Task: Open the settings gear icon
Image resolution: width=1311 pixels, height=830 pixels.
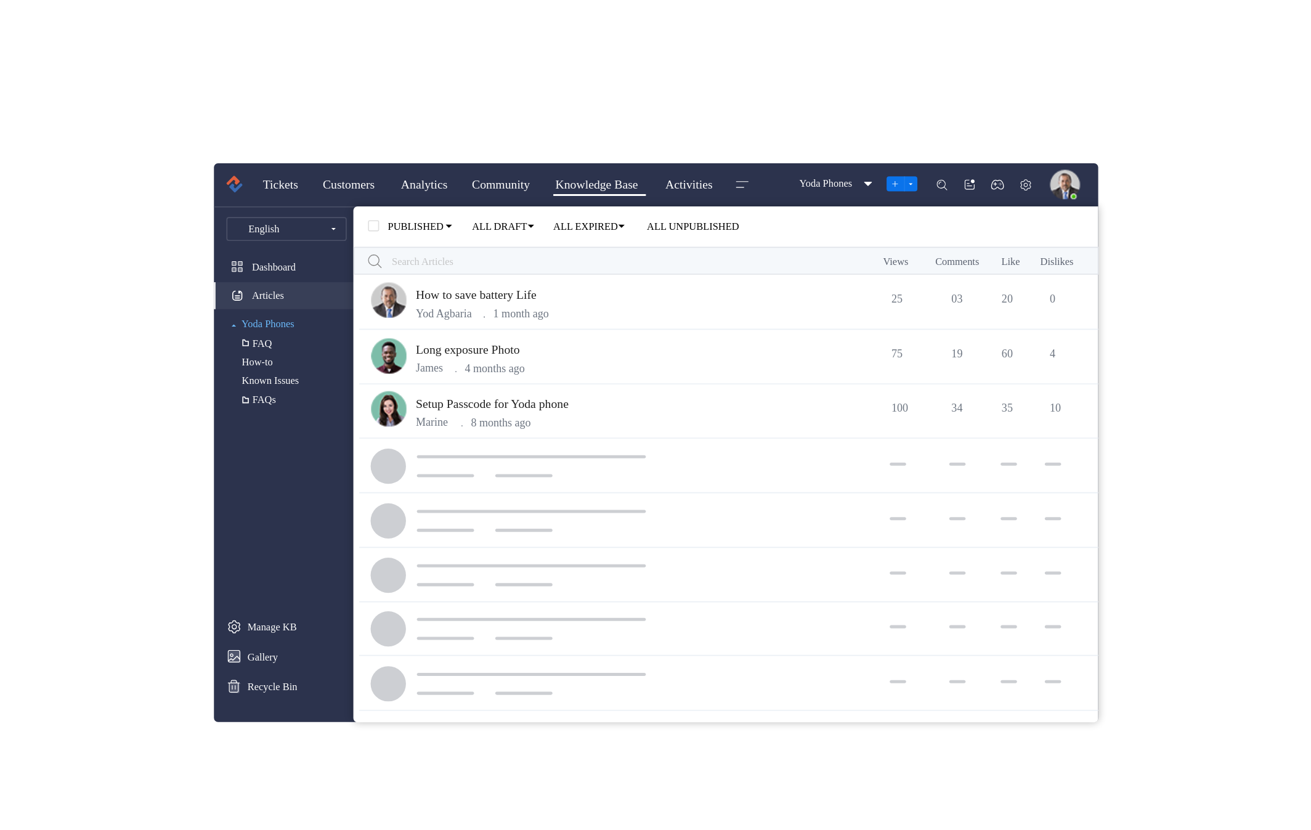Action: pyautogui.click(x=1026, y=184)
